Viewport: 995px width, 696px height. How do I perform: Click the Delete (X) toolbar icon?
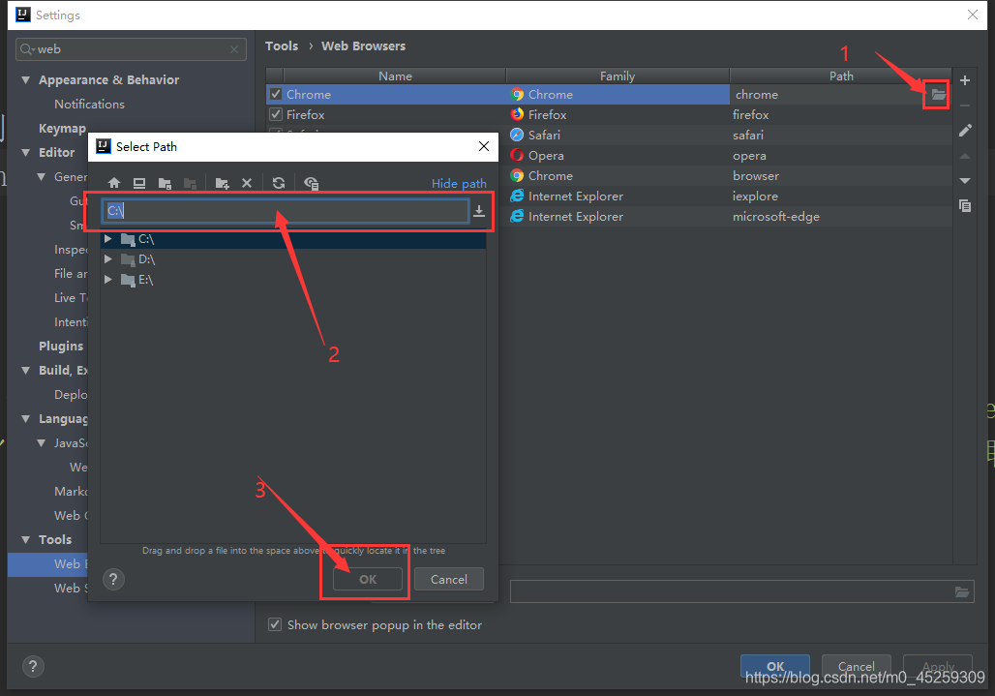click(247, 183)
